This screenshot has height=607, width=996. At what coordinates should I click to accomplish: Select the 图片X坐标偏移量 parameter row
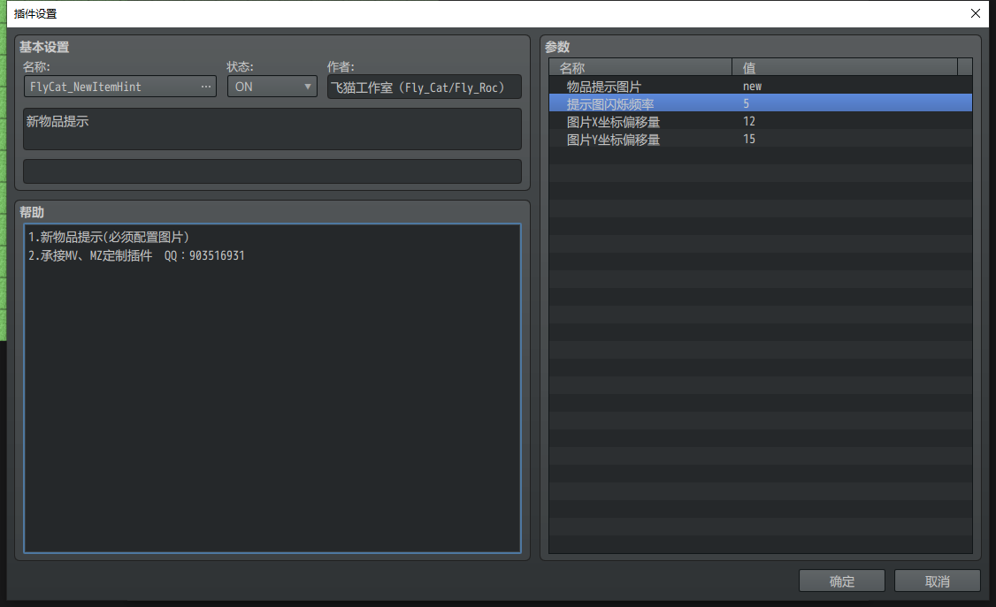(761, 121)
